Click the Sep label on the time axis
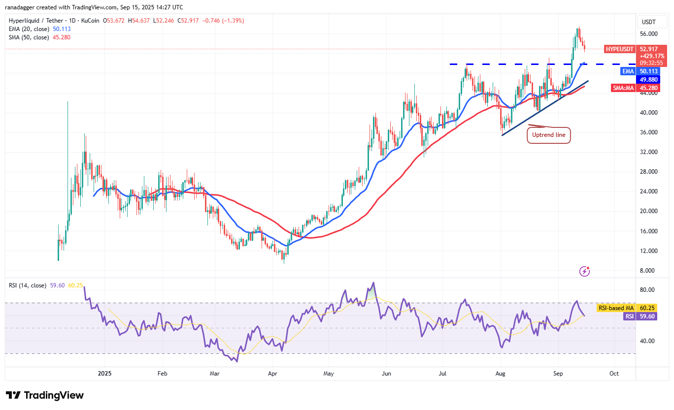This screenshot has width=674, height=410. click(558, 374)
